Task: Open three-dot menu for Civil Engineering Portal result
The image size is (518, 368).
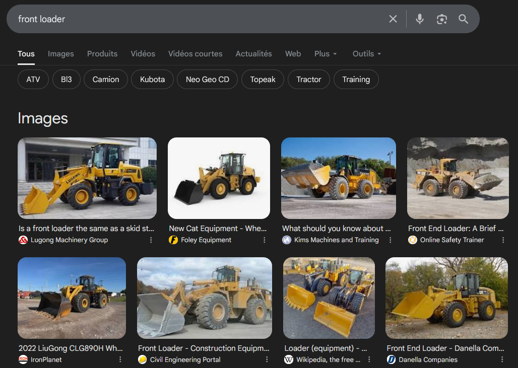Action: click(x=267, y=359)
